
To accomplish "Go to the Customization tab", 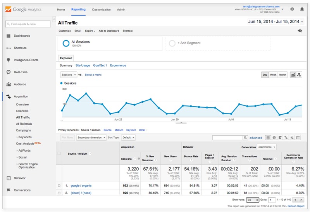I will (101, 9).
